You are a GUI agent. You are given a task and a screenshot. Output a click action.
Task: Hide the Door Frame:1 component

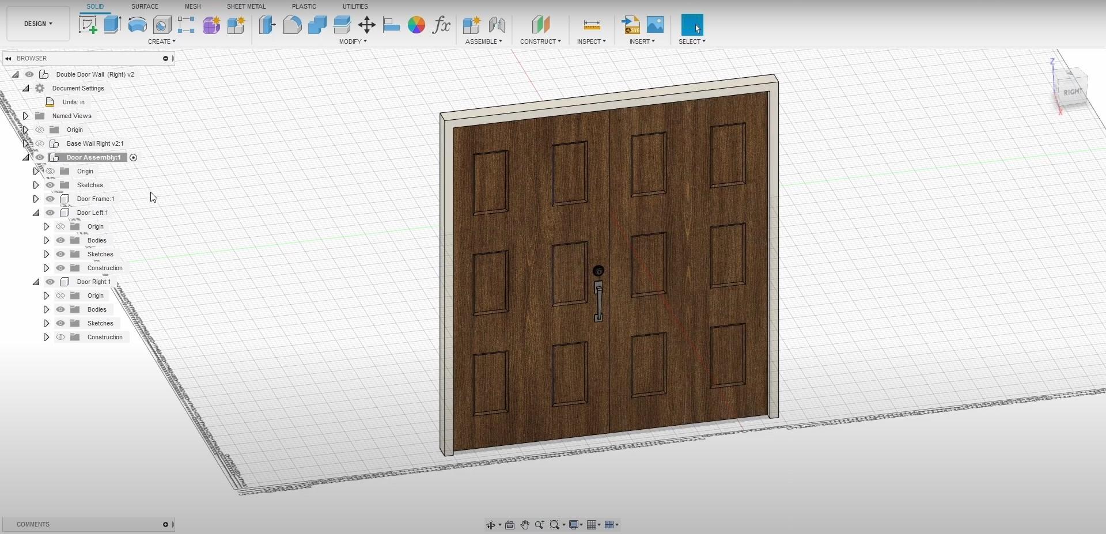point(50,199)
